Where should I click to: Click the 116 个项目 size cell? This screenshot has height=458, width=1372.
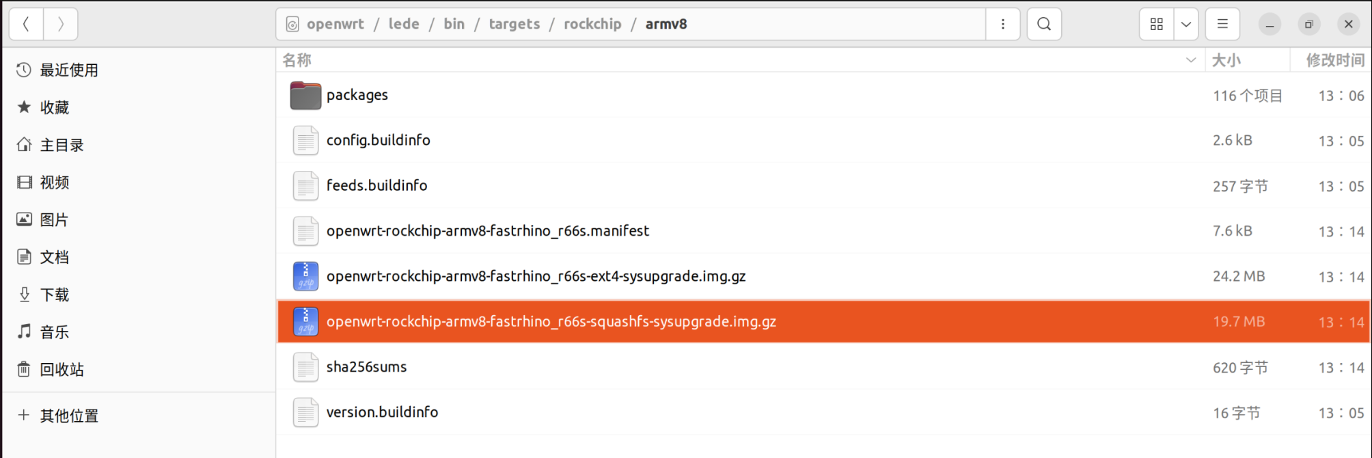[1248, 96]
